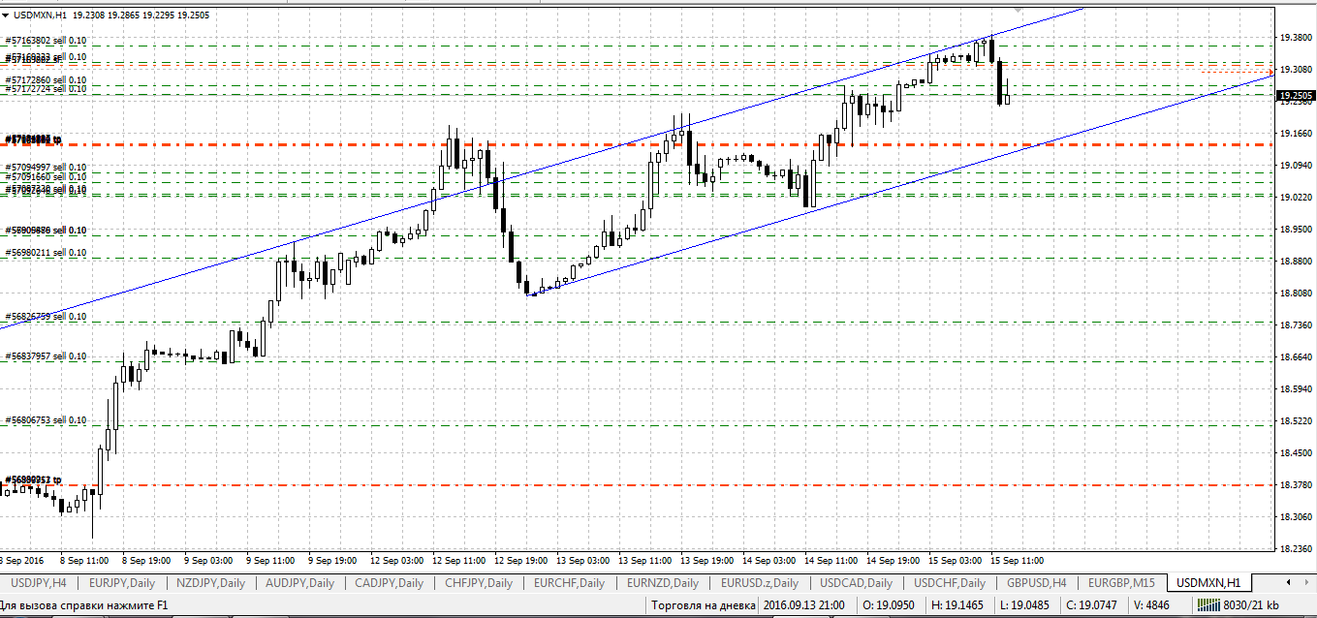Click the 14 Sep 11:00 time axis label
The height and width of the screenshot is (618, 1317).
pos(831,561)
